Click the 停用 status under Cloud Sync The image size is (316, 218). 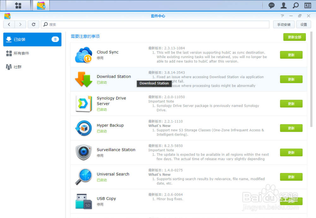[x=100, y=58]
